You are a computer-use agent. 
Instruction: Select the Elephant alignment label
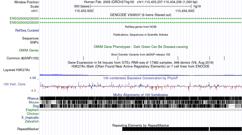coord(32,110)
